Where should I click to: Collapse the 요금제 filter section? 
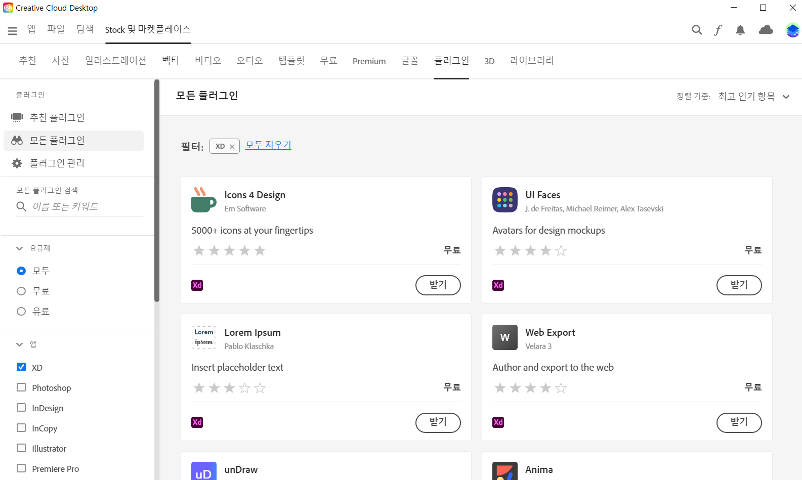pos(19,248)
